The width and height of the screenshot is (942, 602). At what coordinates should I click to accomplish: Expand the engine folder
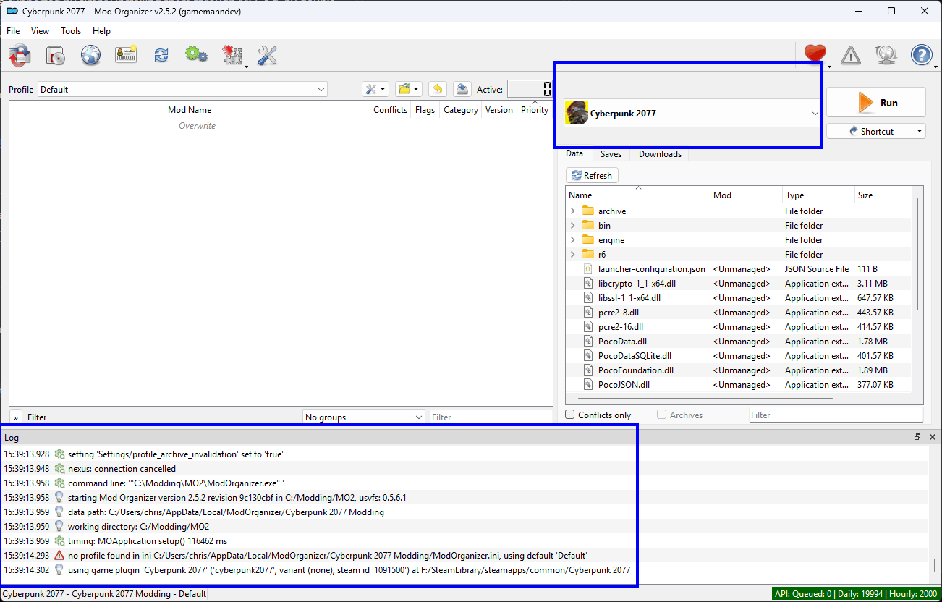pos(573,240)
